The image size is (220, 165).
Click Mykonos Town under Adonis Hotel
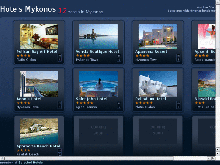point(28,107)
